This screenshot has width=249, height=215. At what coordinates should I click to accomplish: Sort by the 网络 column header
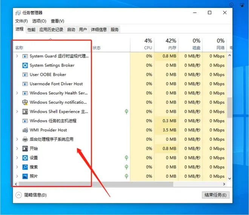click(x=215, y=45)
